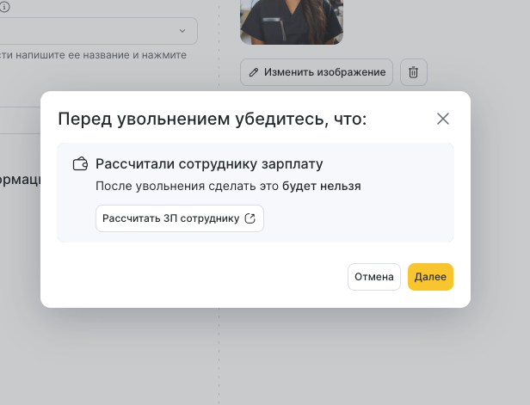The image size is (530, 405).
Task: Select the employee photo thumbnail
Action: pos(292,21)
